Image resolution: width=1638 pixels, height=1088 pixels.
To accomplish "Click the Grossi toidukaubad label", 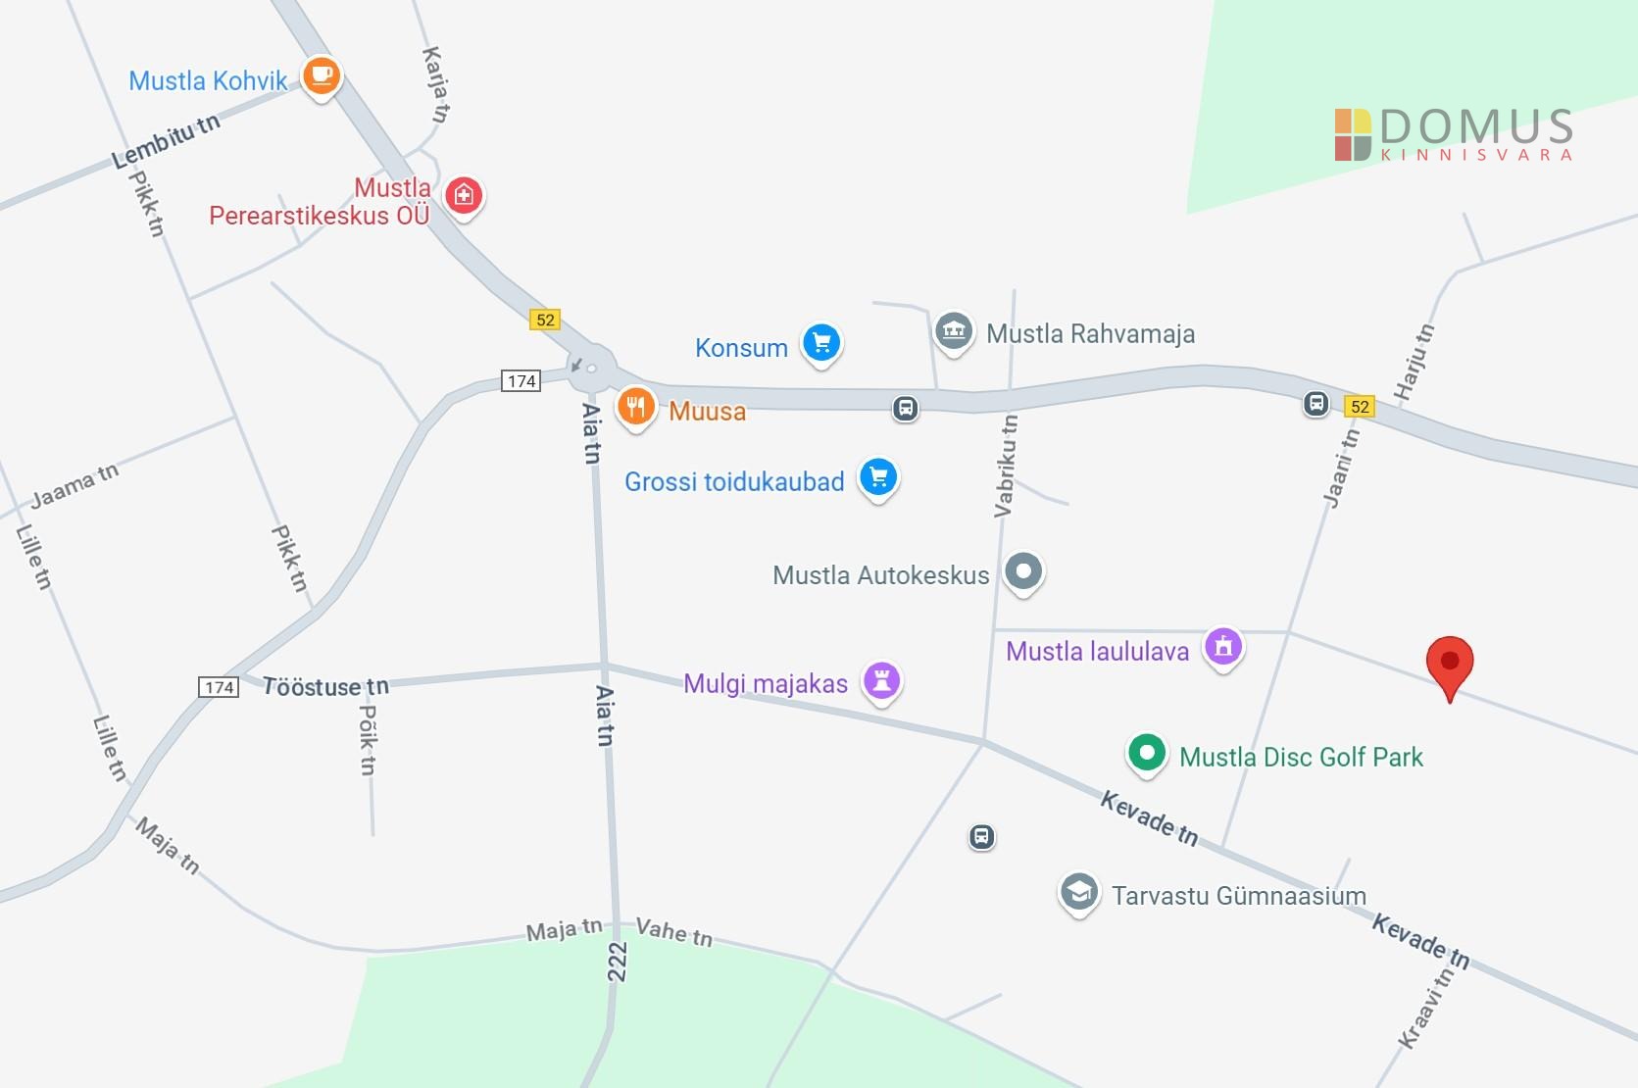I will pyautogui.click(x=734, y=482).
